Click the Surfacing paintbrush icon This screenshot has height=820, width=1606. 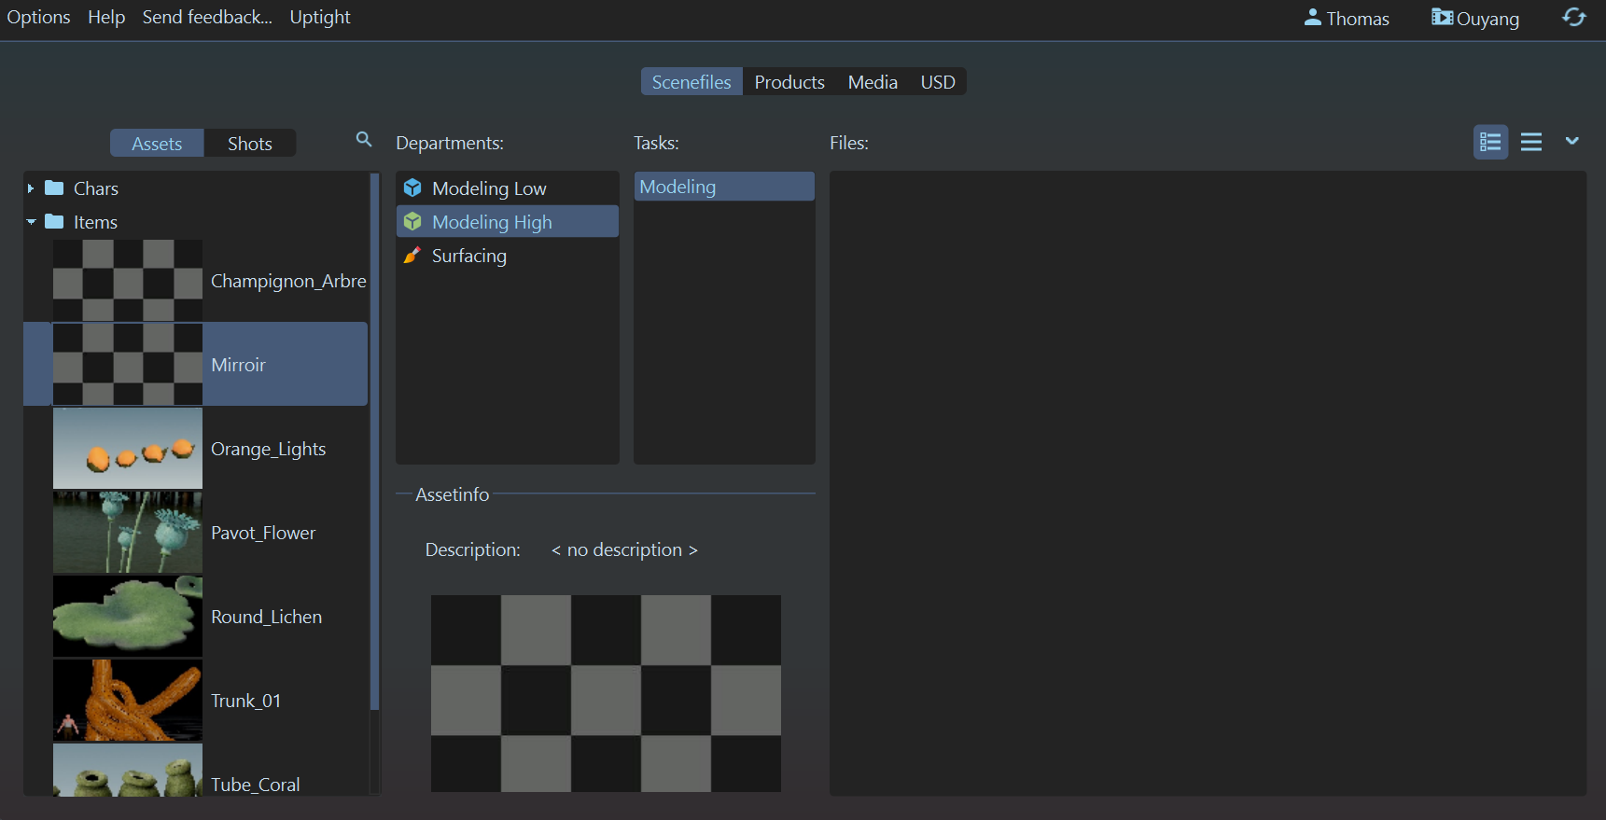click(x=412, y=256)
